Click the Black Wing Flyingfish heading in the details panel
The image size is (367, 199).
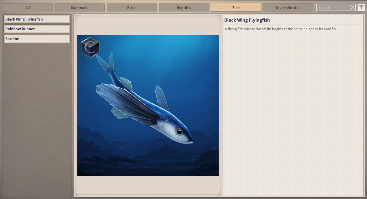[x=247, y=20]
